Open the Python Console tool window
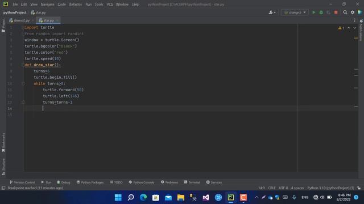 (142, 182)
